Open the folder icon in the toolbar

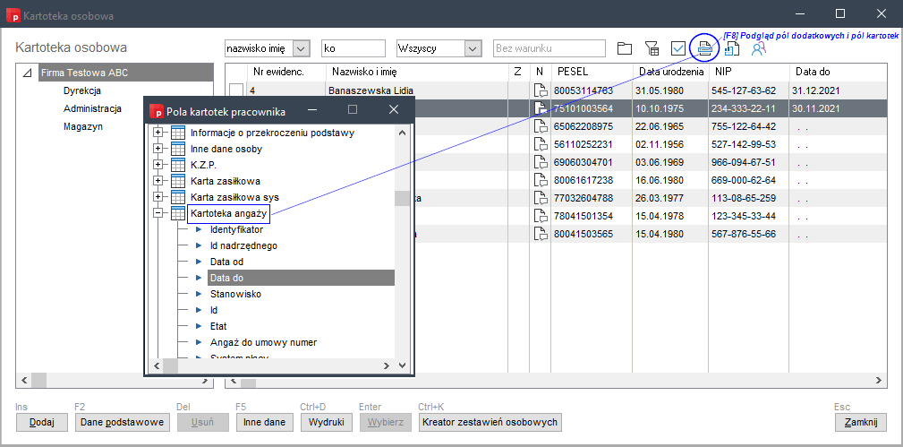point(625,48)
